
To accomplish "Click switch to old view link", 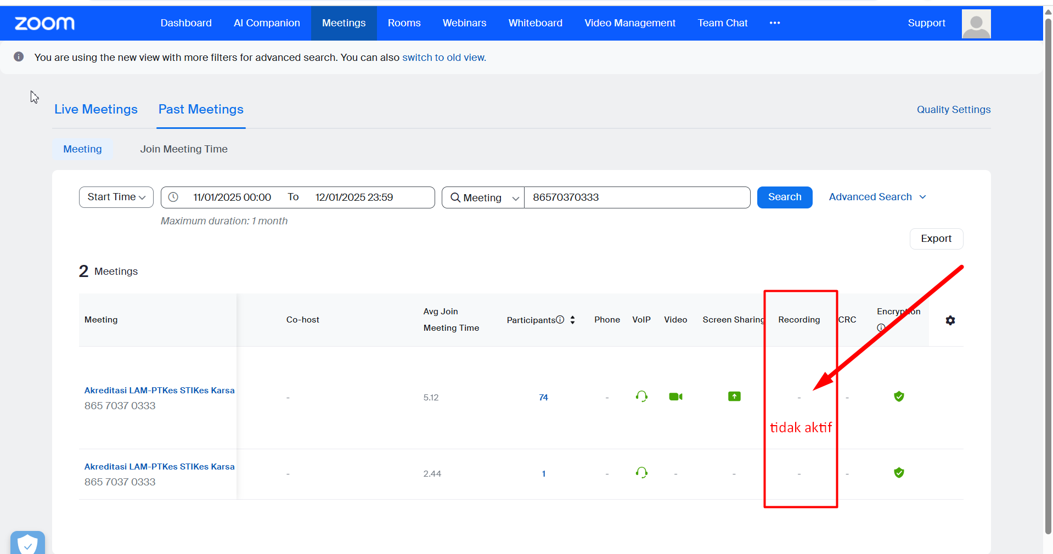I will coord(443,58).
